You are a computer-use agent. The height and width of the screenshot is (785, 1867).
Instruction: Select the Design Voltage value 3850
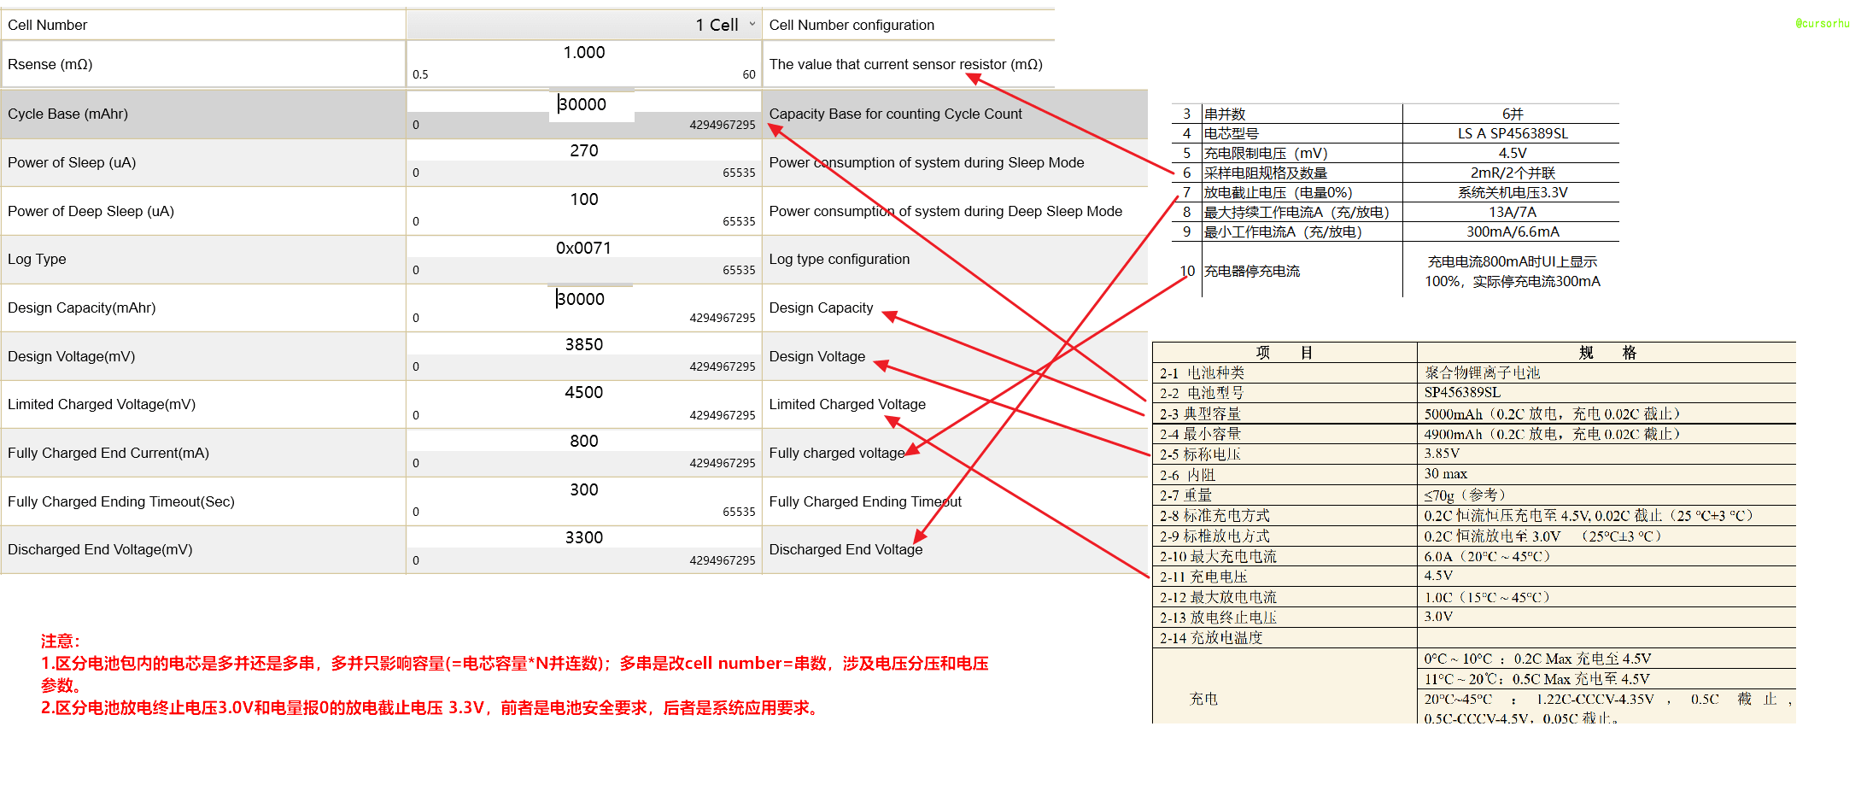tap(584, 345)
